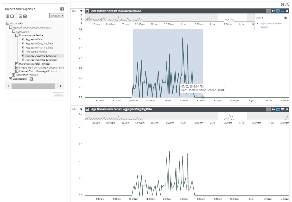Expand the HyperText Transfer Protocol node
The image size is (292, 202).
point(17,64)
